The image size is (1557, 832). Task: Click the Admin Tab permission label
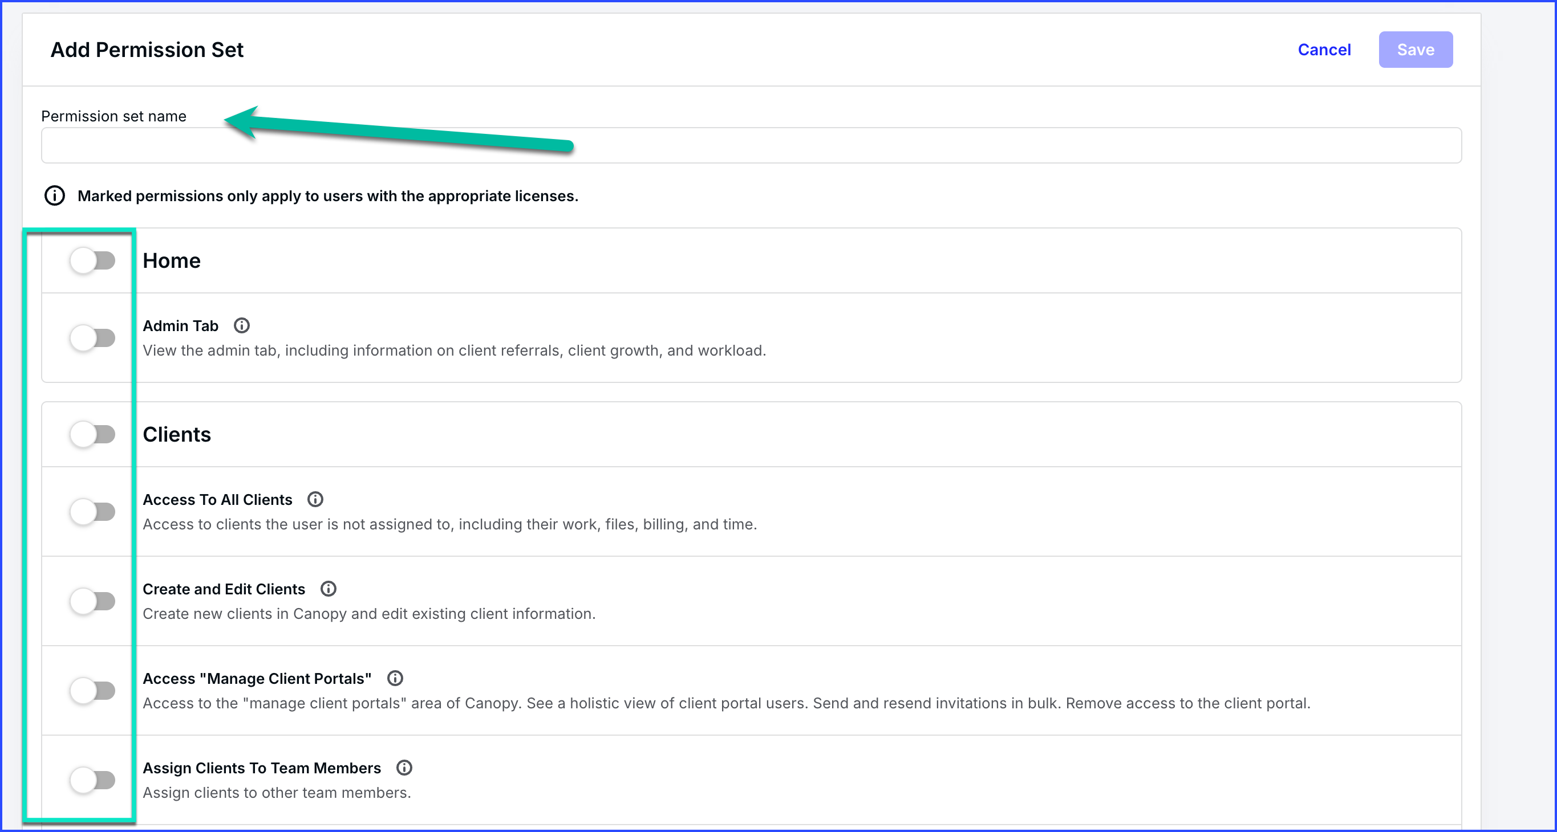[x=180, y=326]
